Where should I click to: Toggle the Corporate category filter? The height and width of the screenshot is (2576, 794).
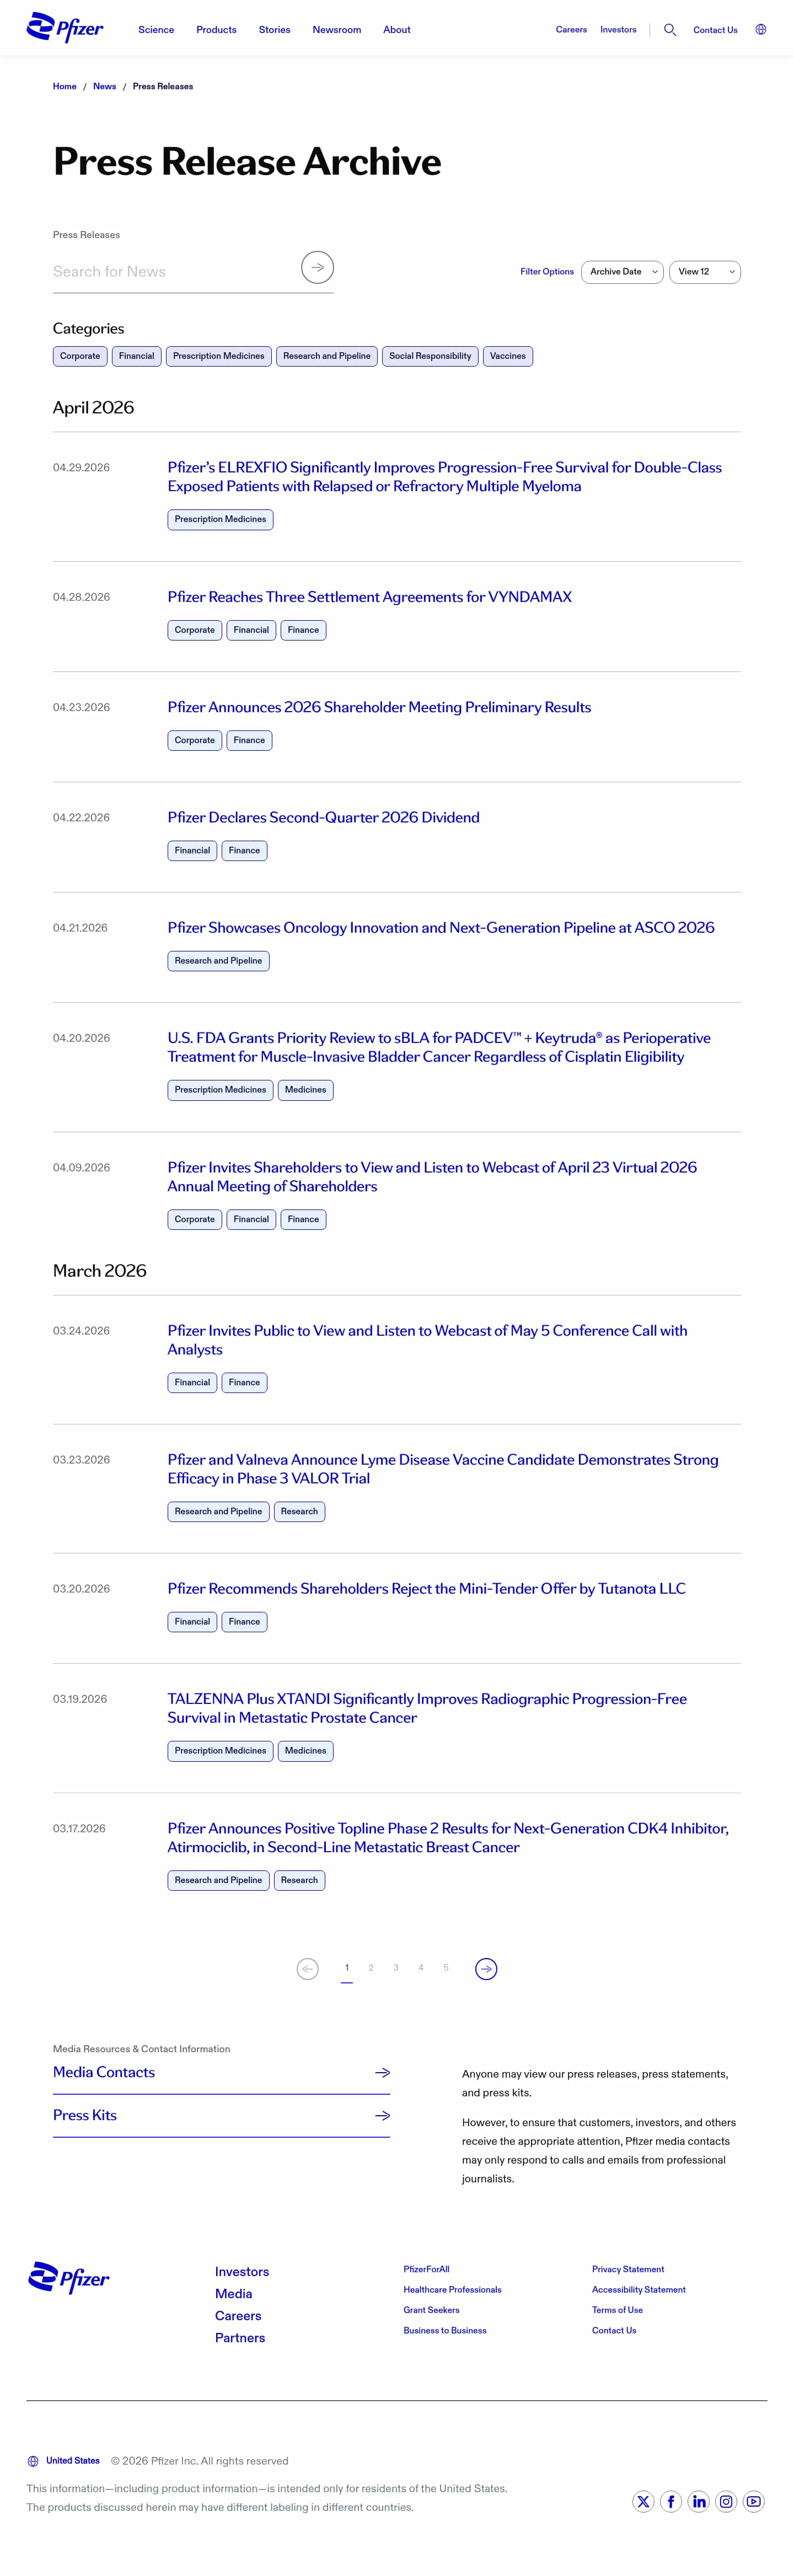80,356
